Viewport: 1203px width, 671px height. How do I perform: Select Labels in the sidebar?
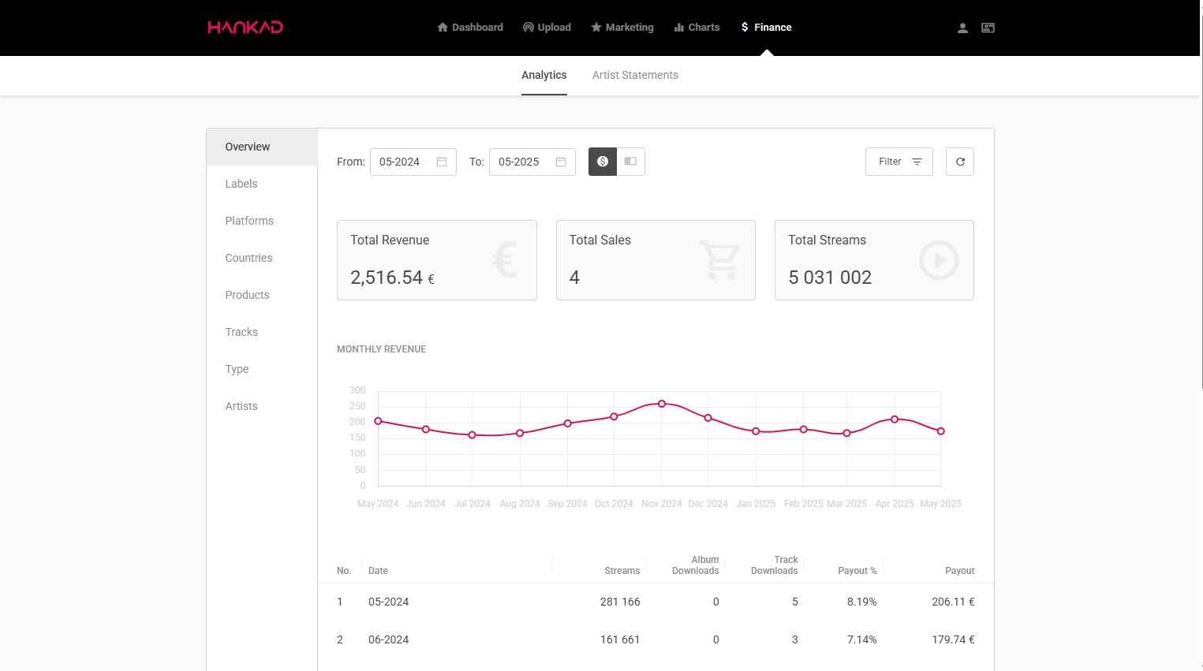point(262,184)
